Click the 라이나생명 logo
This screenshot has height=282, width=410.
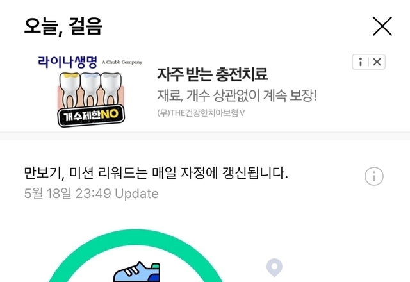click(x=67, y=62)
